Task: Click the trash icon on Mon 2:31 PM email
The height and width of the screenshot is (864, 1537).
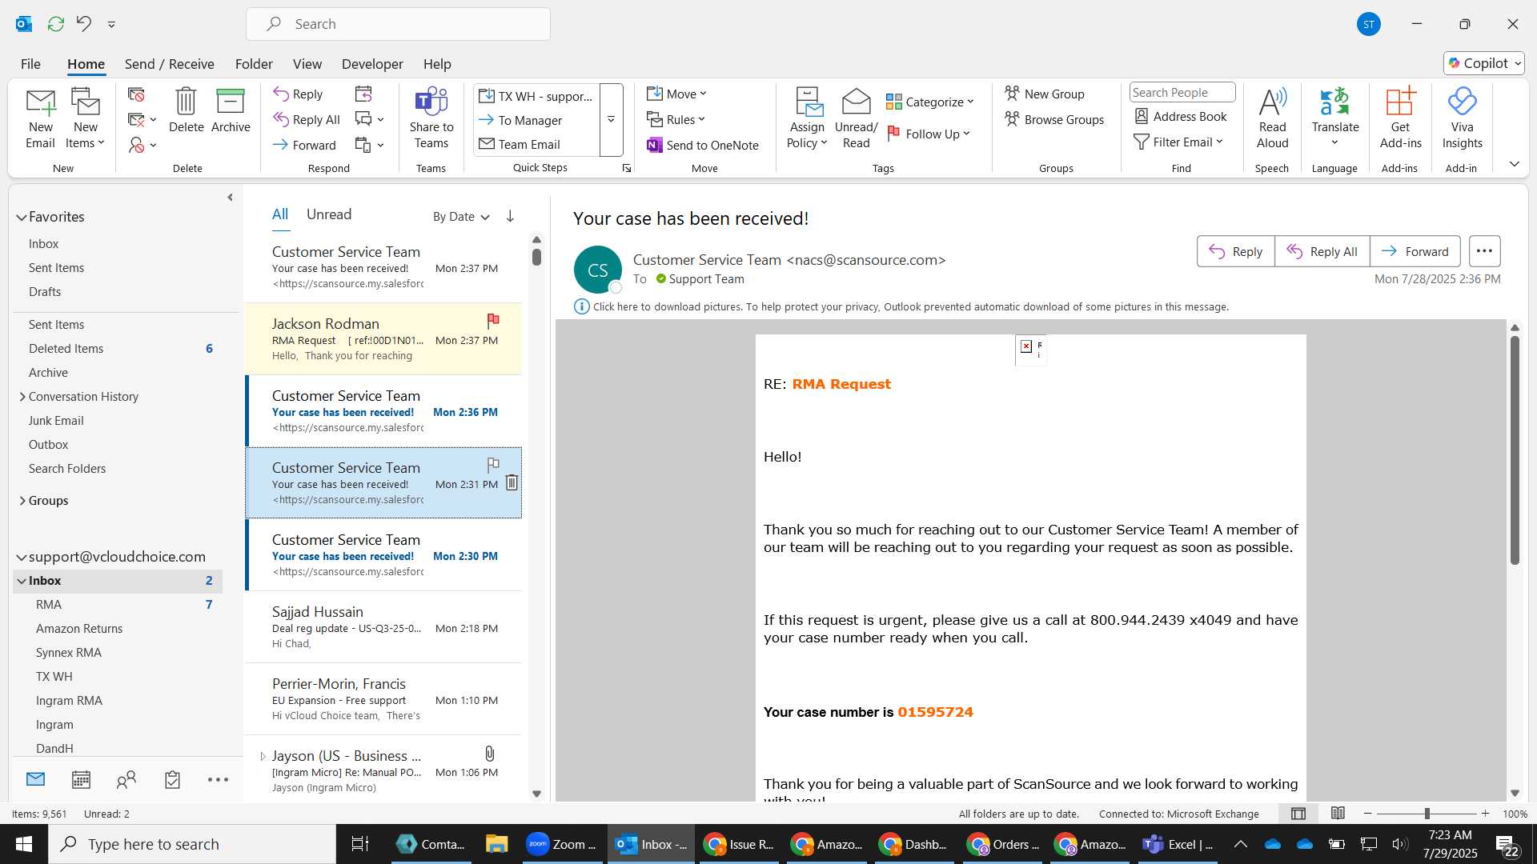Action: tap(512, 482)
